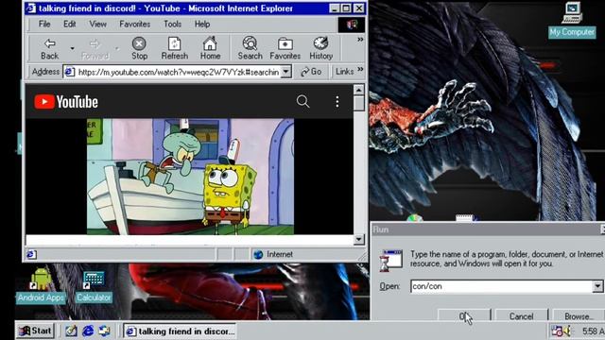Expand the address bar dropdown list
605x340 pixels.
pos(285,72)
